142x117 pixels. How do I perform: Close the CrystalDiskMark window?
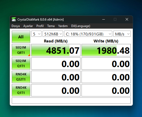127,19
